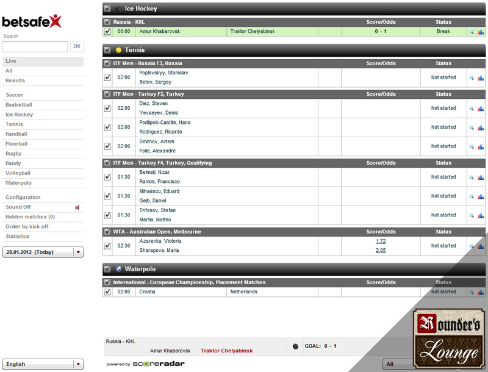Screen dimensions: 488x372
Task: Open statistics chart icon for Amur Khabarovsk match
Action: pos(481,32)
